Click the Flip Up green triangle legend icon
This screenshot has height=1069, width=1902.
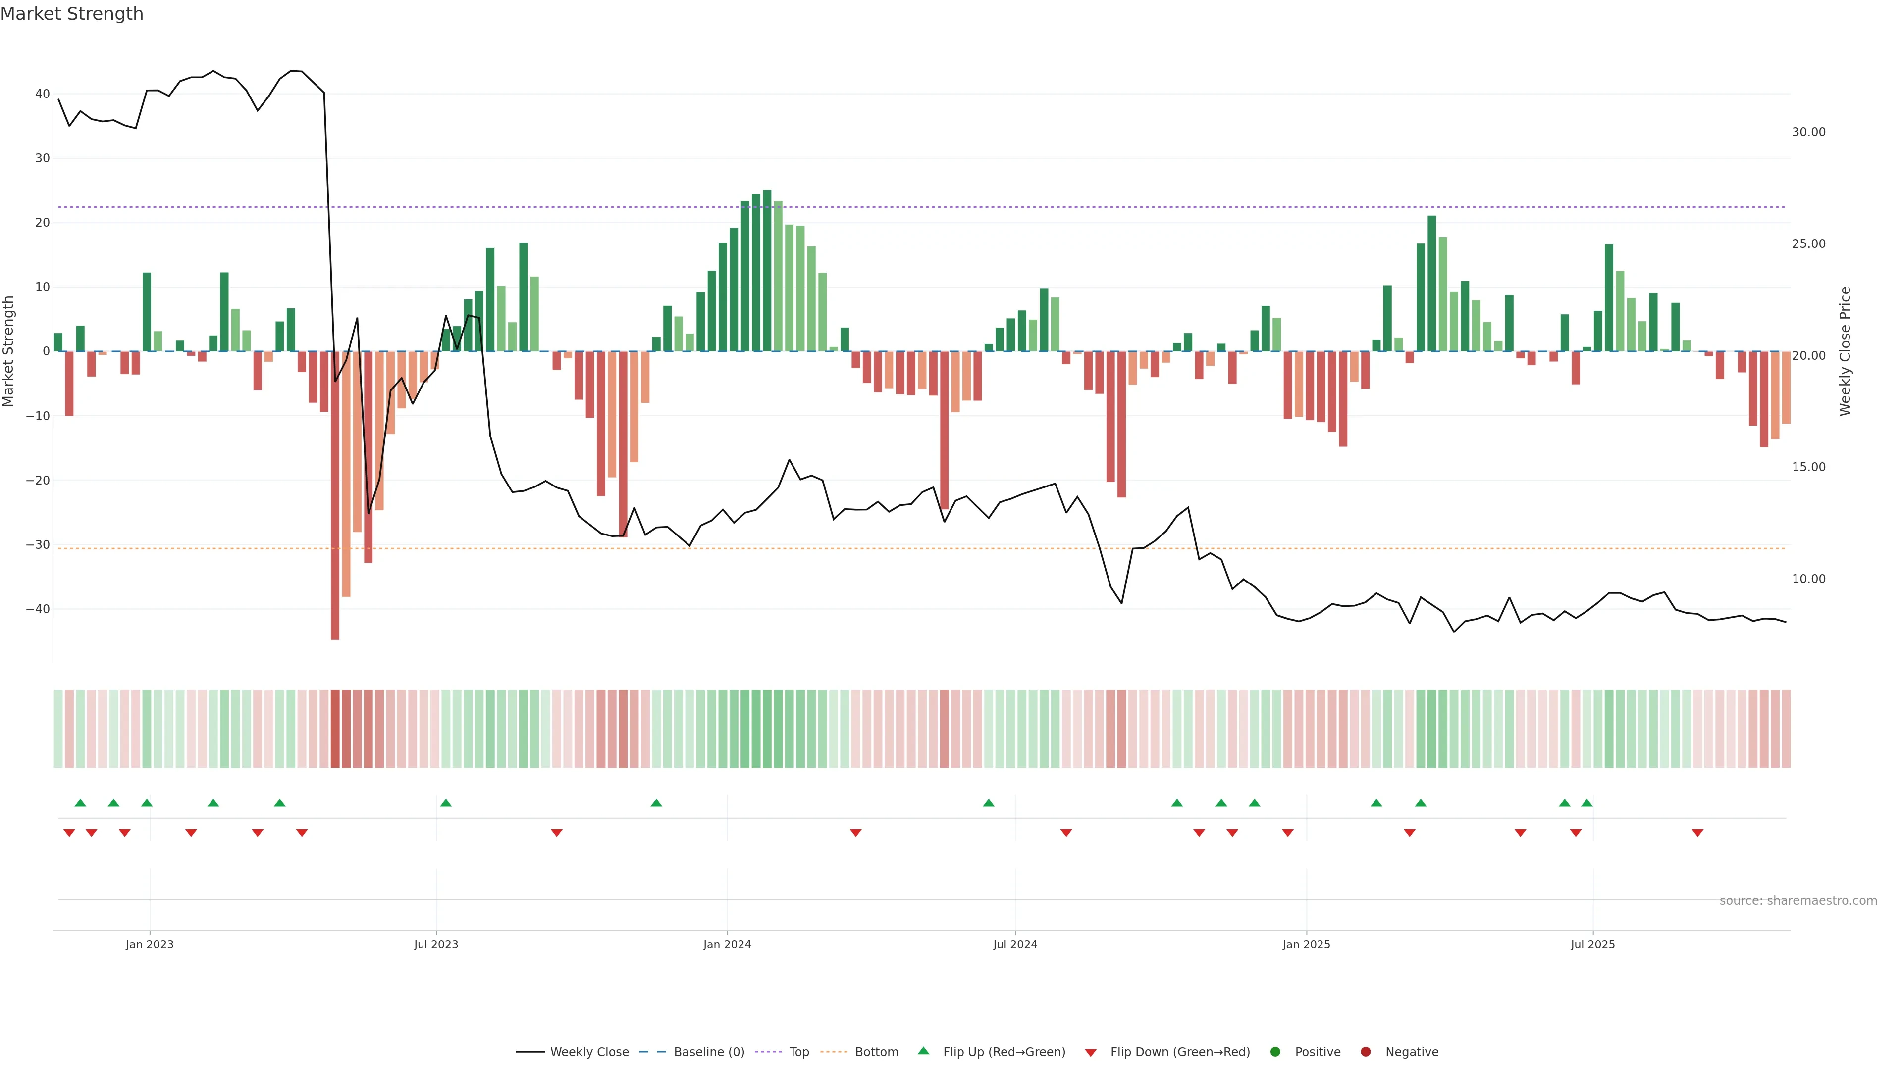pos(923,1051)
